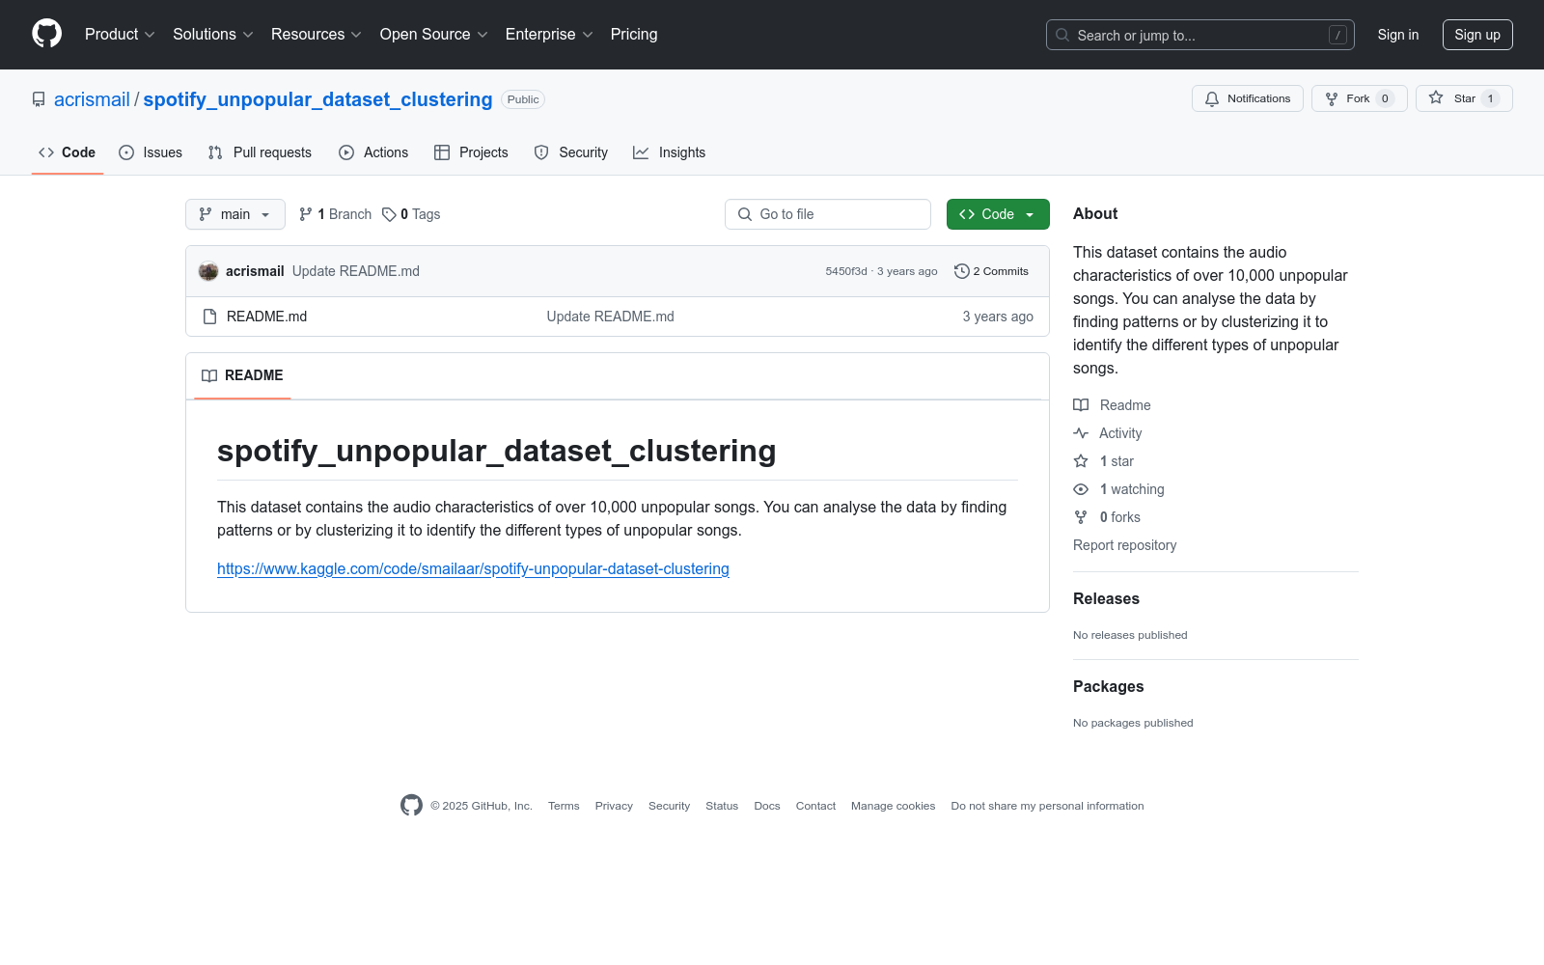This screenshot has height=965, width=1544.
Task: Expand the Resources menu
Action: [317, 35]
